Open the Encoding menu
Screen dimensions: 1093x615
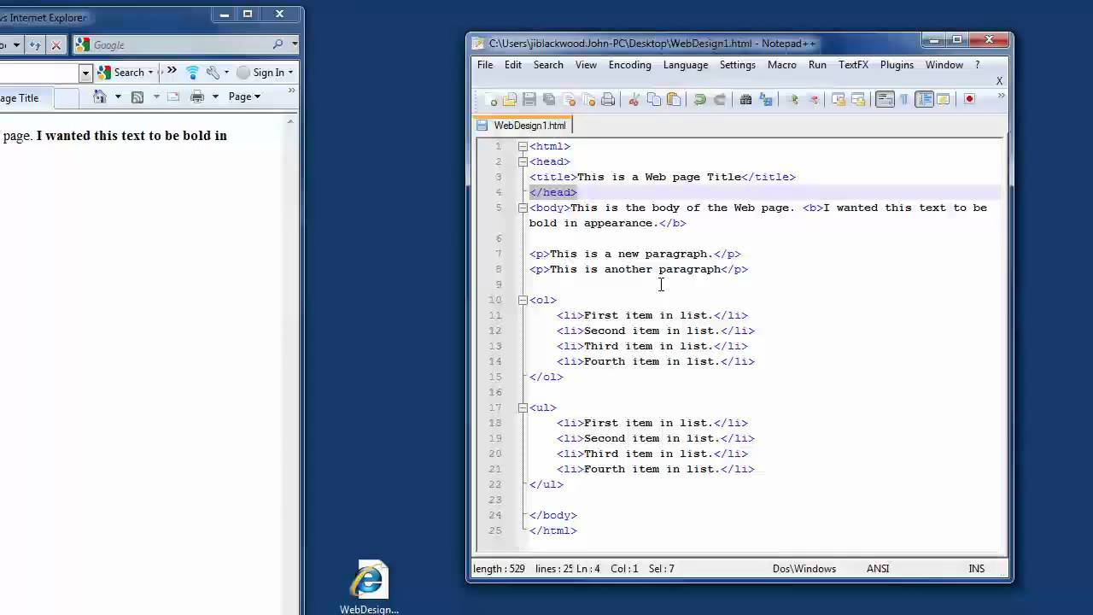(x=630, y=65)
